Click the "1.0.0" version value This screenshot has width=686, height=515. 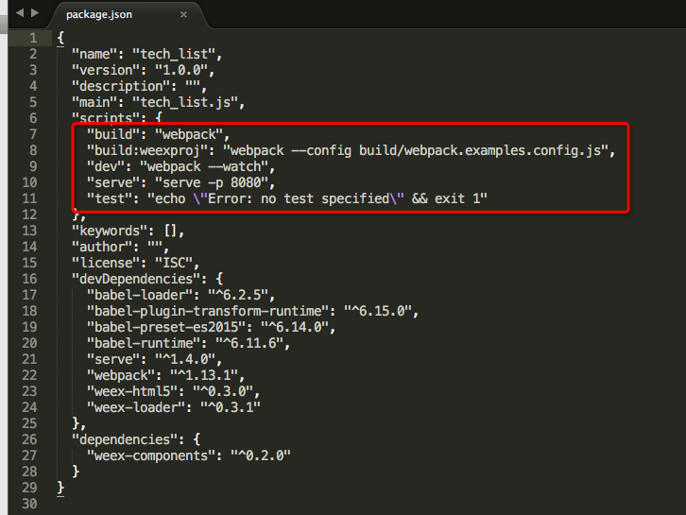tap(181, 71)
